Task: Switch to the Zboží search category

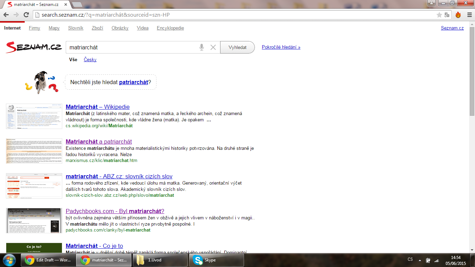Action: (97, 28)
